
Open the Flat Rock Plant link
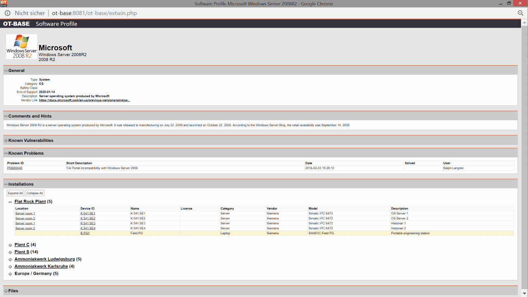click(30, 202)
